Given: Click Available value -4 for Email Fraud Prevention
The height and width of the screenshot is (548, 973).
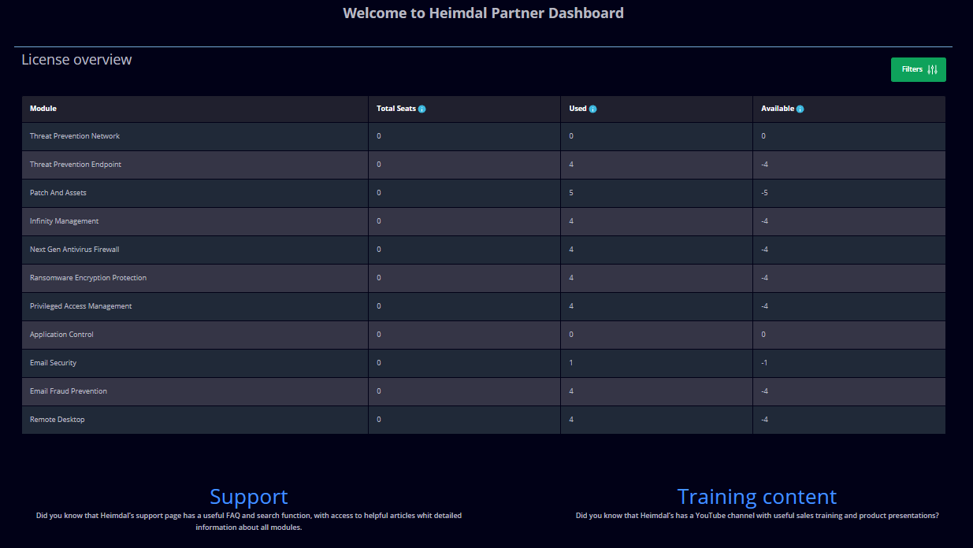Looking at the screenshot, I should pos(764,391).
